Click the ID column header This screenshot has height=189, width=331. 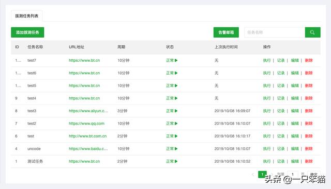coord(17,47)
